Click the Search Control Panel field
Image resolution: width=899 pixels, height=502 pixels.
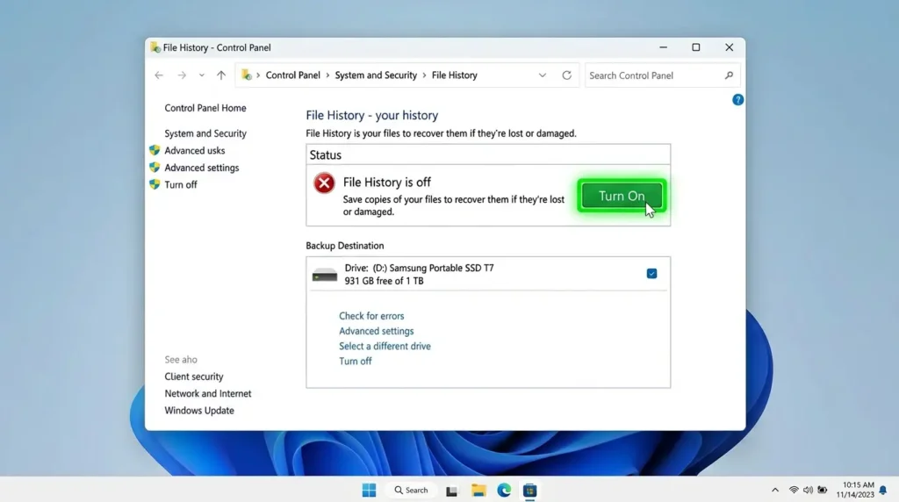point(662,75)
